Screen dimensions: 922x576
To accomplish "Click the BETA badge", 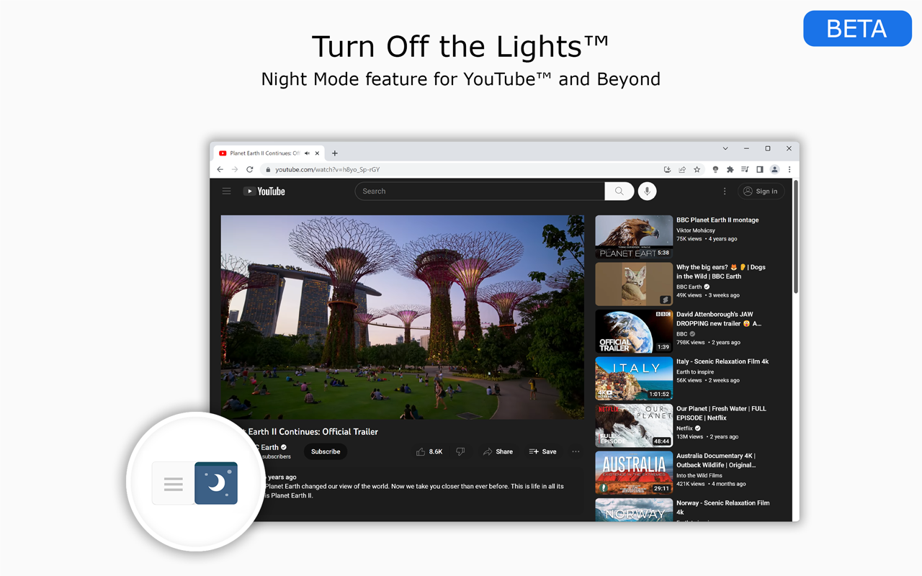I will 857,29.
